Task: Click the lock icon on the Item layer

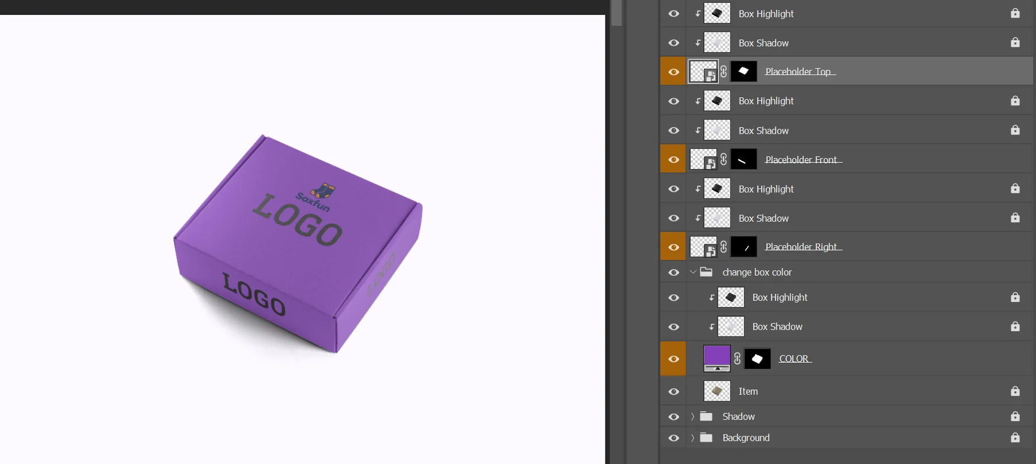Action: [x=1015, y=391]
